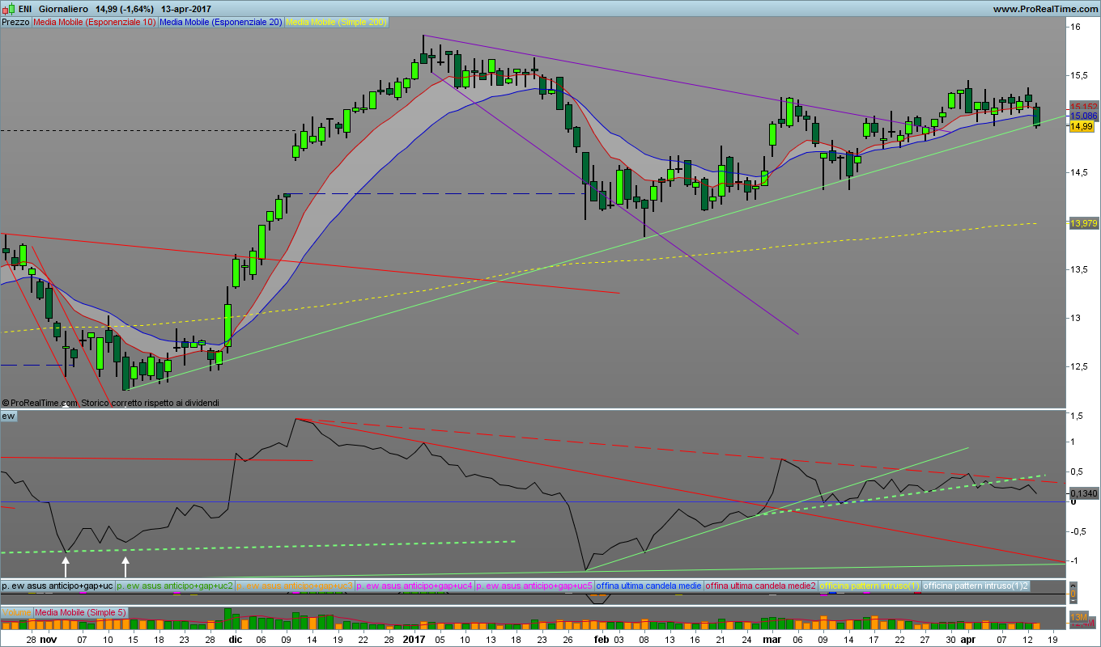Click the red 15,152 EMA price tag
The width and height of the screenshot is (1101, 647).
[x=1083, y=107]
